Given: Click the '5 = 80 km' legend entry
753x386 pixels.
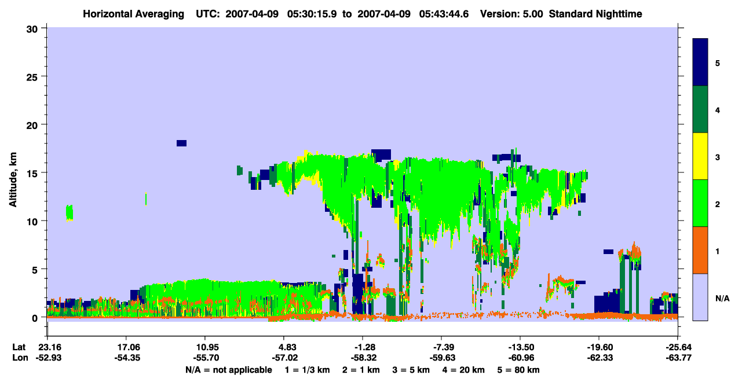Looking at the screenshot, I should 519,369.
